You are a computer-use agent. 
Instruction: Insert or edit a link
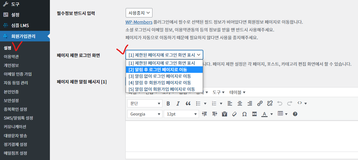coord(260,103)
